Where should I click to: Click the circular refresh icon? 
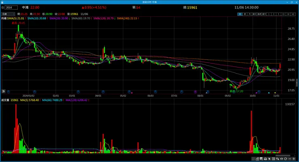coord(285,159)
